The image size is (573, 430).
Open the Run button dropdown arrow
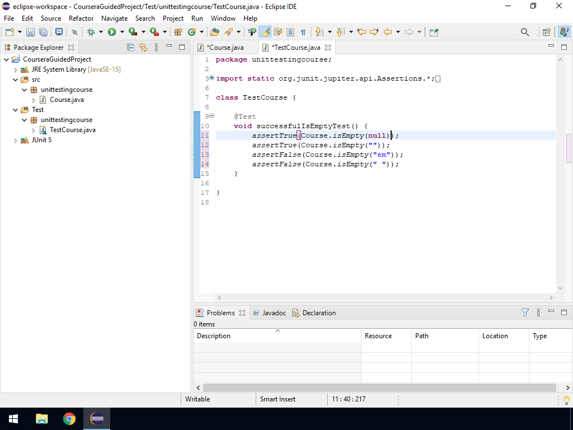(122, 32)
